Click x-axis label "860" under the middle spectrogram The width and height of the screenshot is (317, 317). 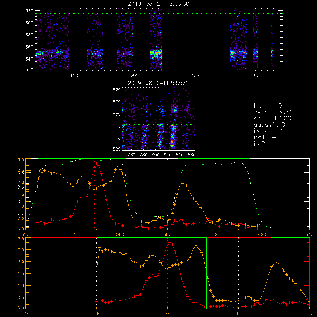click(x=192, y=155)
